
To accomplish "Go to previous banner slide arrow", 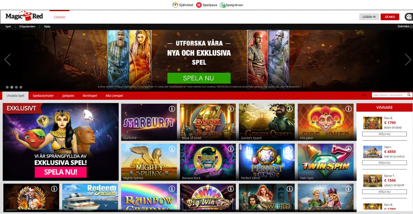I will [7, 60].
